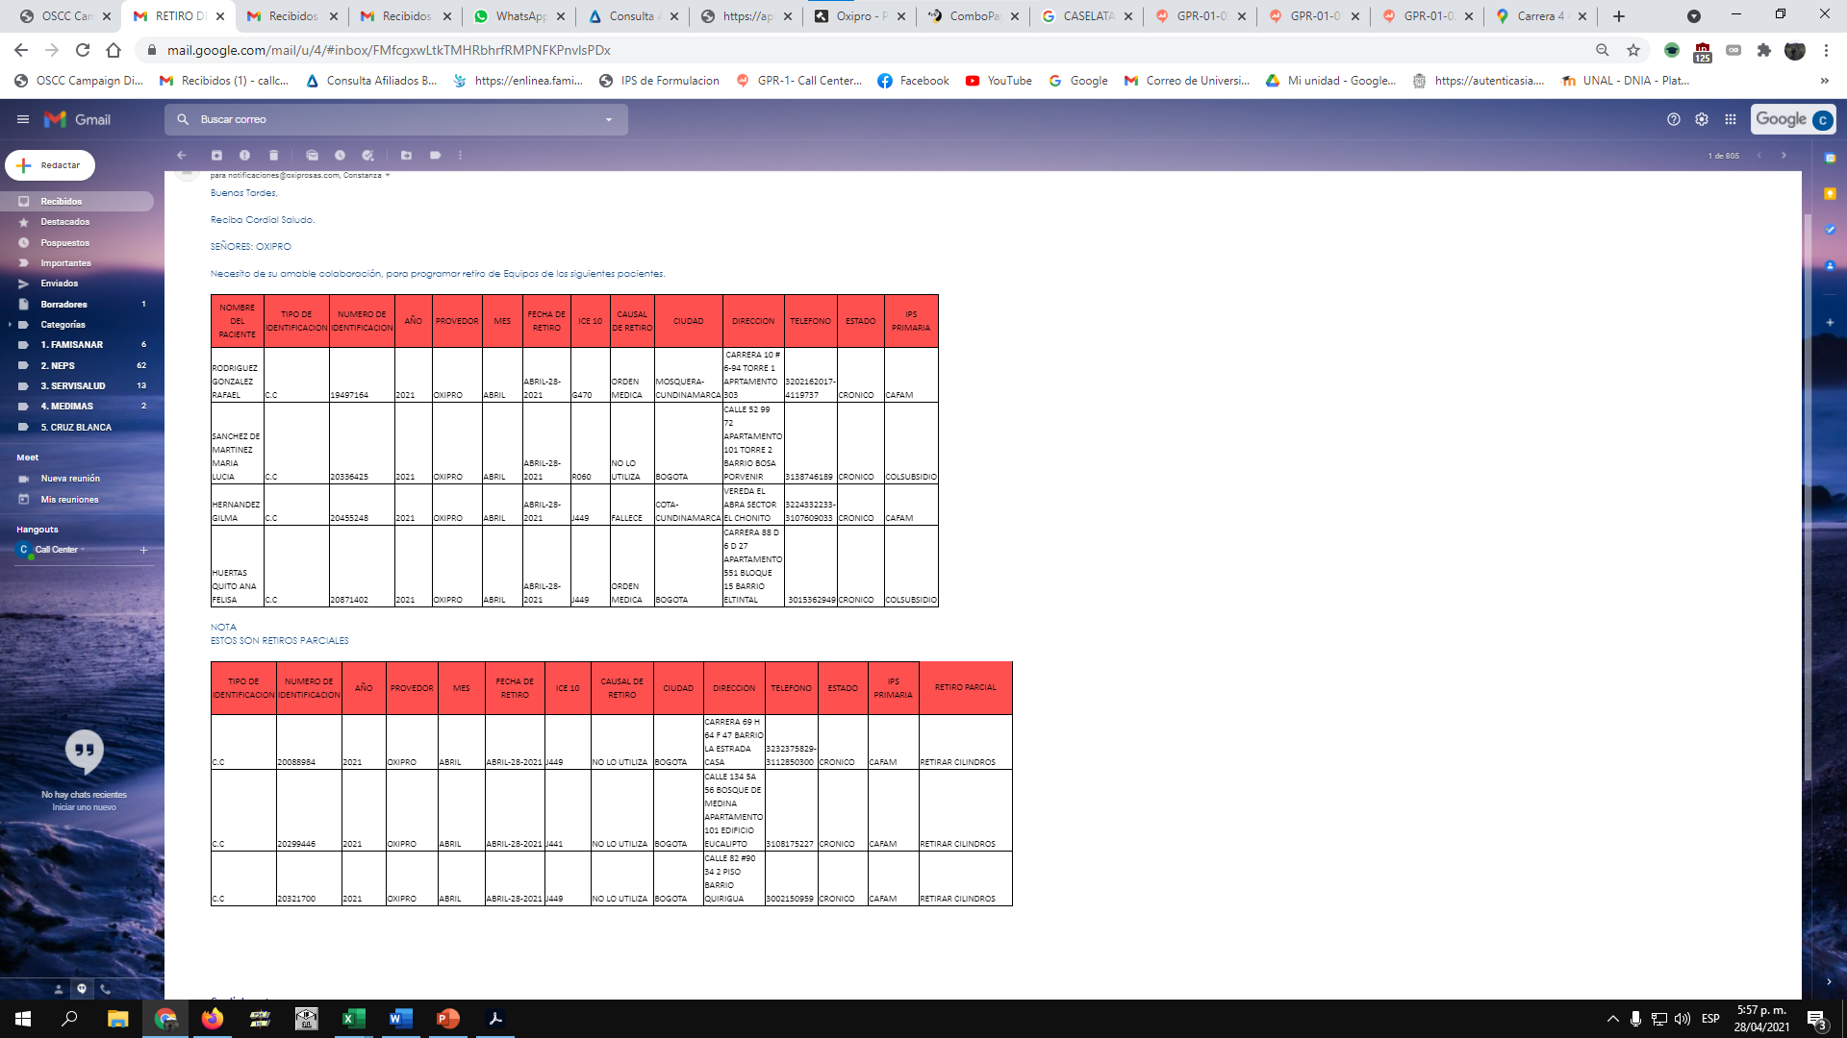1847x1038 pixels.
Task: Show next email with right chevron
Action: [x=1784, y=155]
